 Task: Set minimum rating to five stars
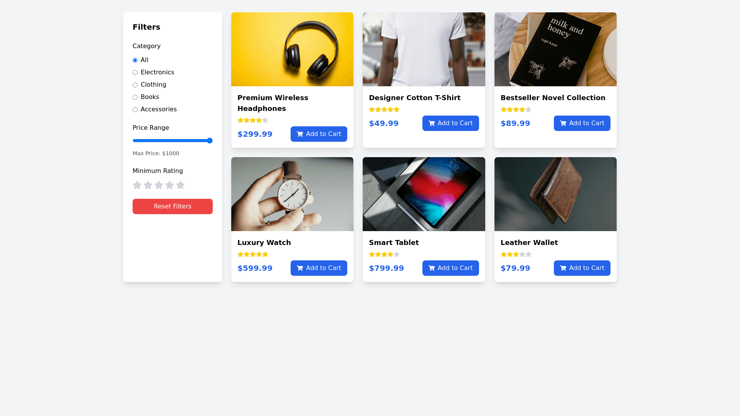tap(180, 185)
